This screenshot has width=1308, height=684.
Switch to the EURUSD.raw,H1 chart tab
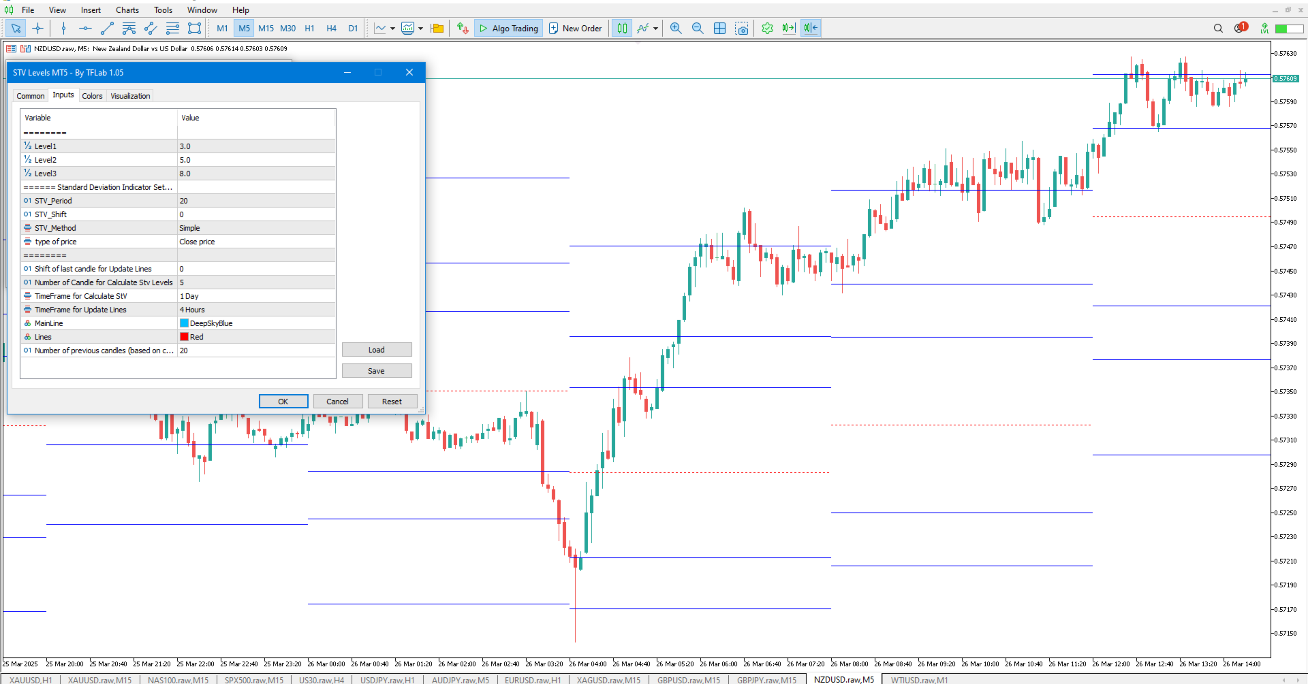pyautogui.click(x=533, y=679)
